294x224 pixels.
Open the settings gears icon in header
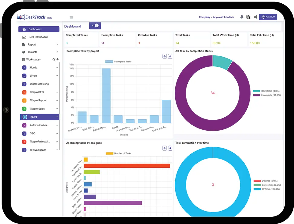click(255, 17)
